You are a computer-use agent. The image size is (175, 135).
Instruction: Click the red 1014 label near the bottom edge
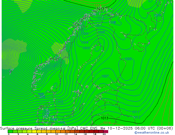point(107,123)
